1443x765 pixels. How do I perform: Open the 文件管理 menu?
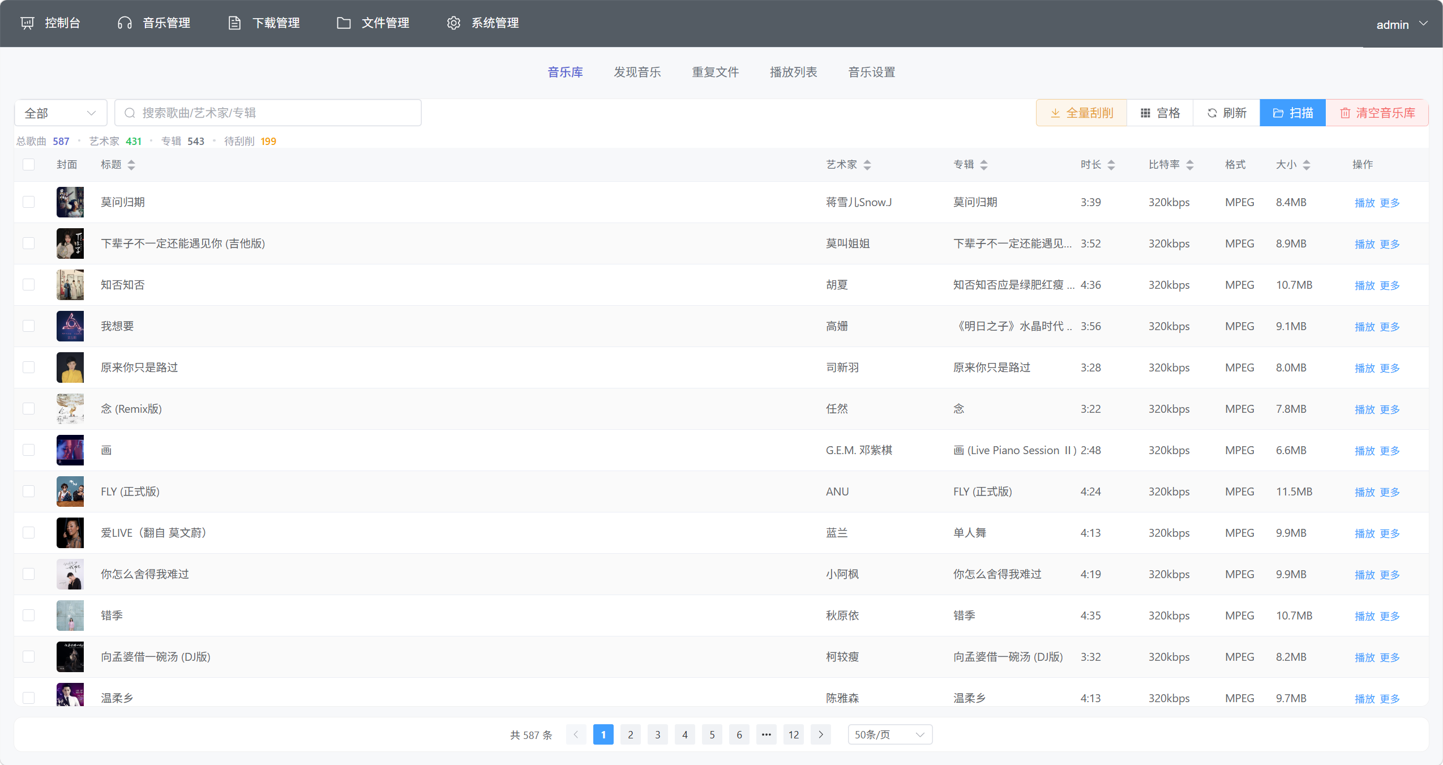(373, 23)
